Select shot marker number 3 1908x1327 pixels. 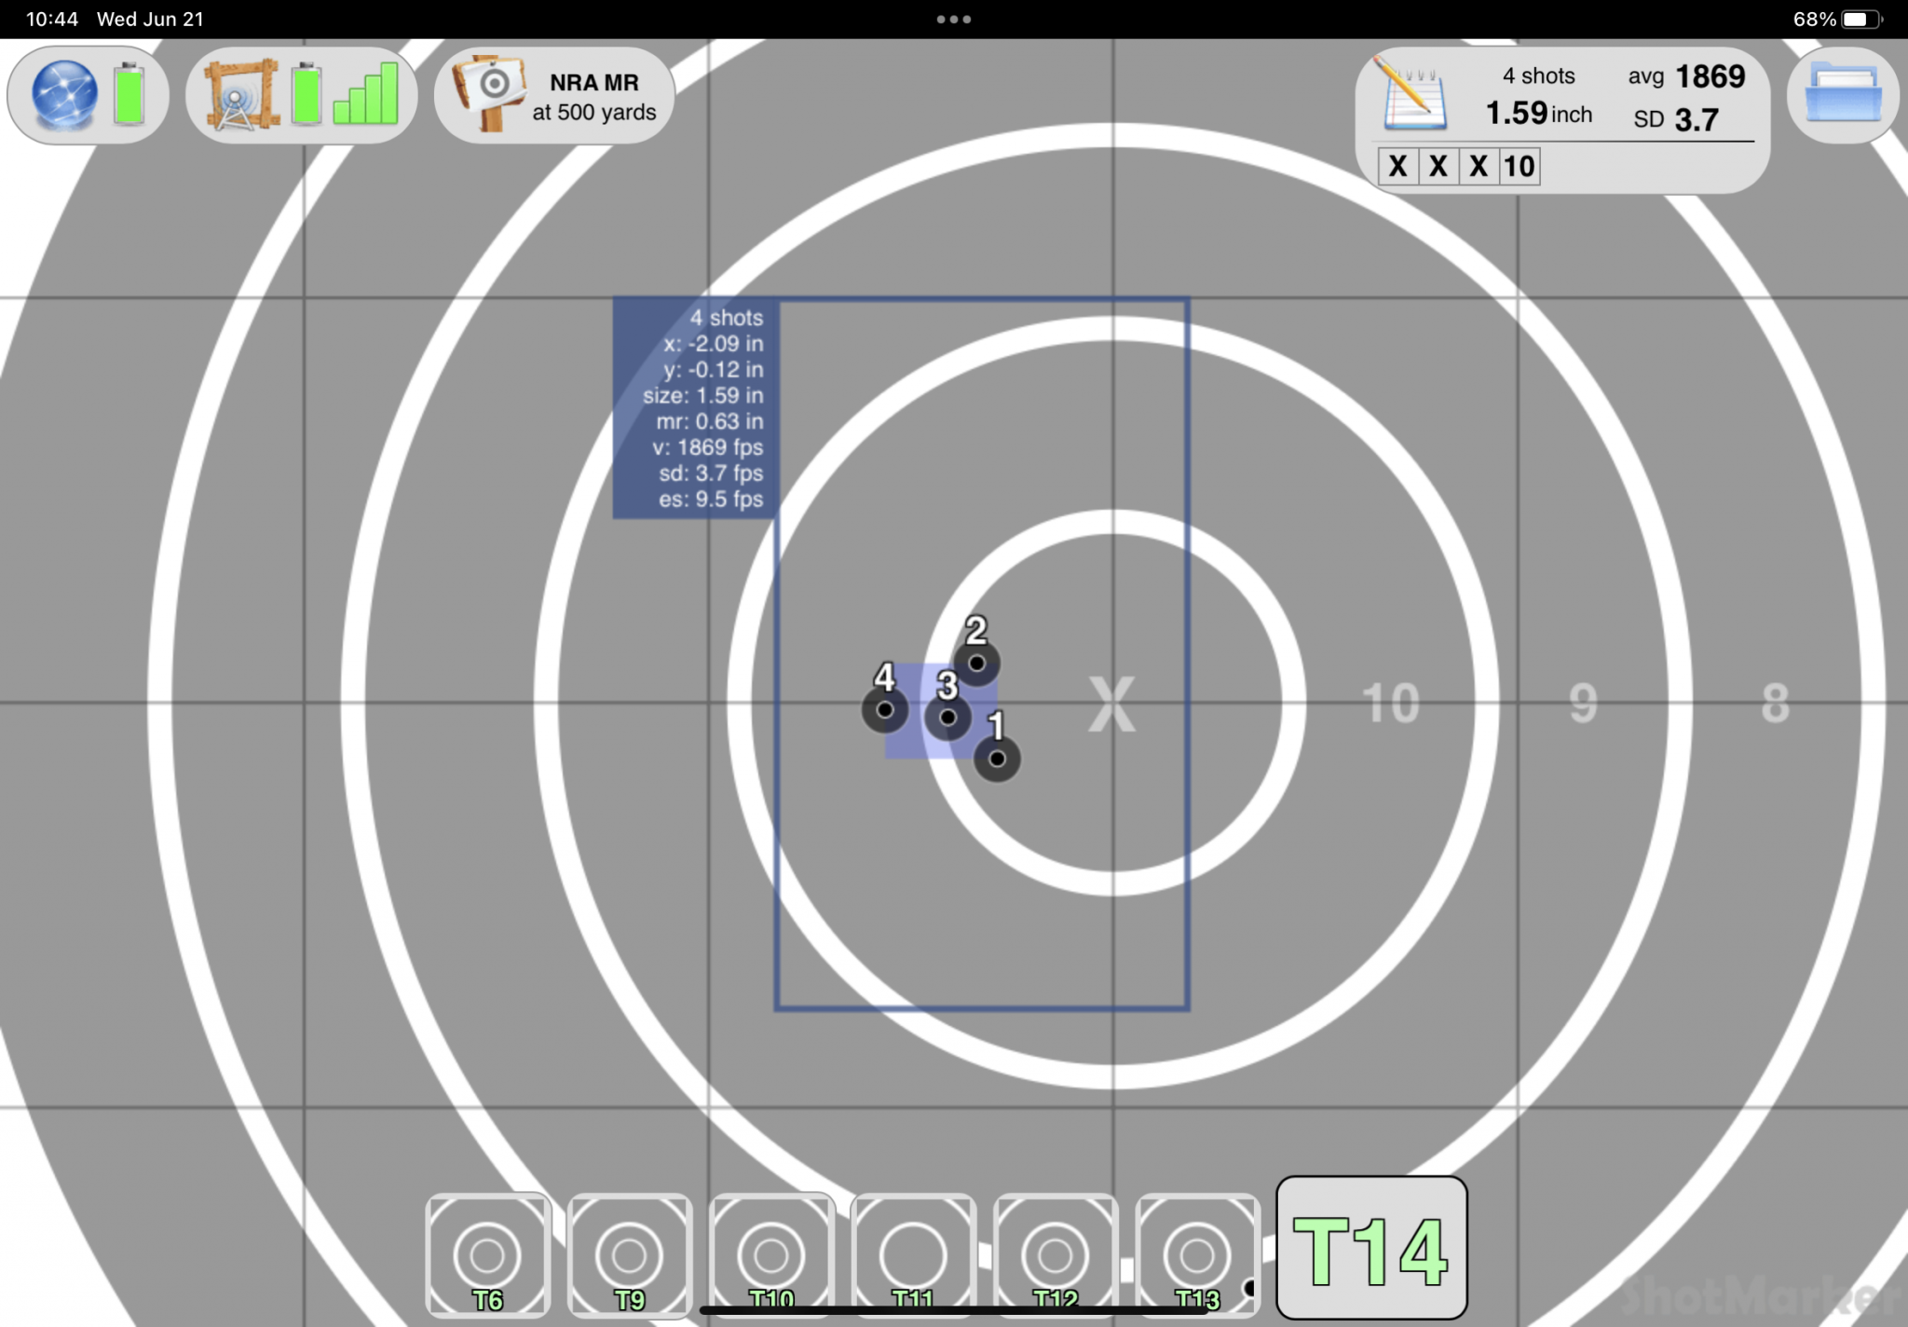(947, 718)
